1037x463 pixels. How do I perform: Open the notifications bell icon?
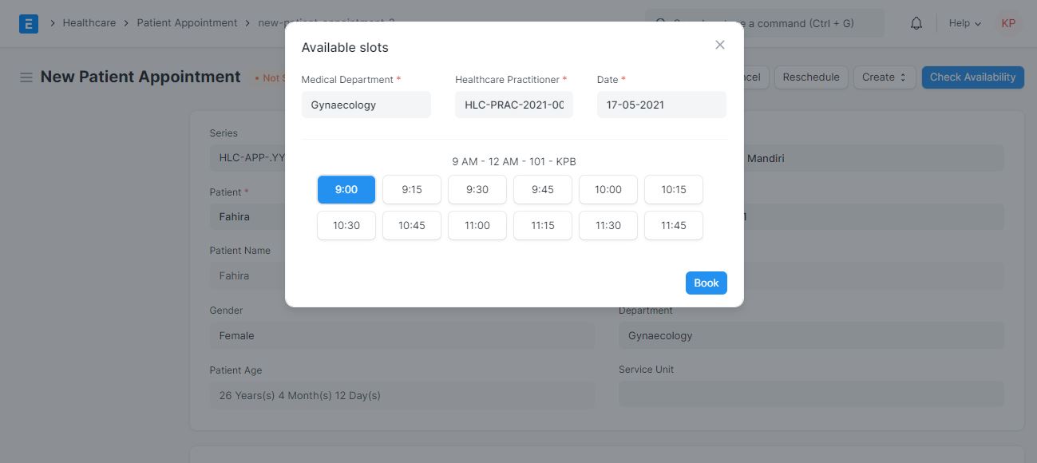(916, 23)
